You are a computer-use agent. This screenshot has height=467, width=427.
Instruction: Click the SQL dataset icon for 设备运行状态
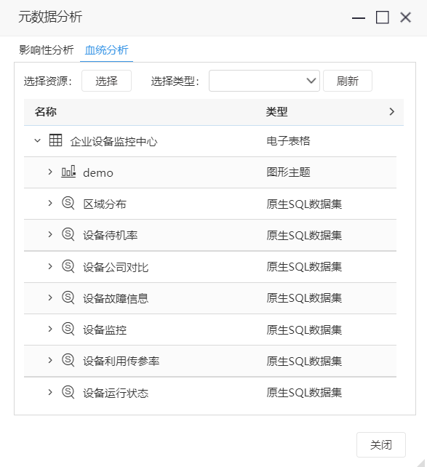click(68, 392)
